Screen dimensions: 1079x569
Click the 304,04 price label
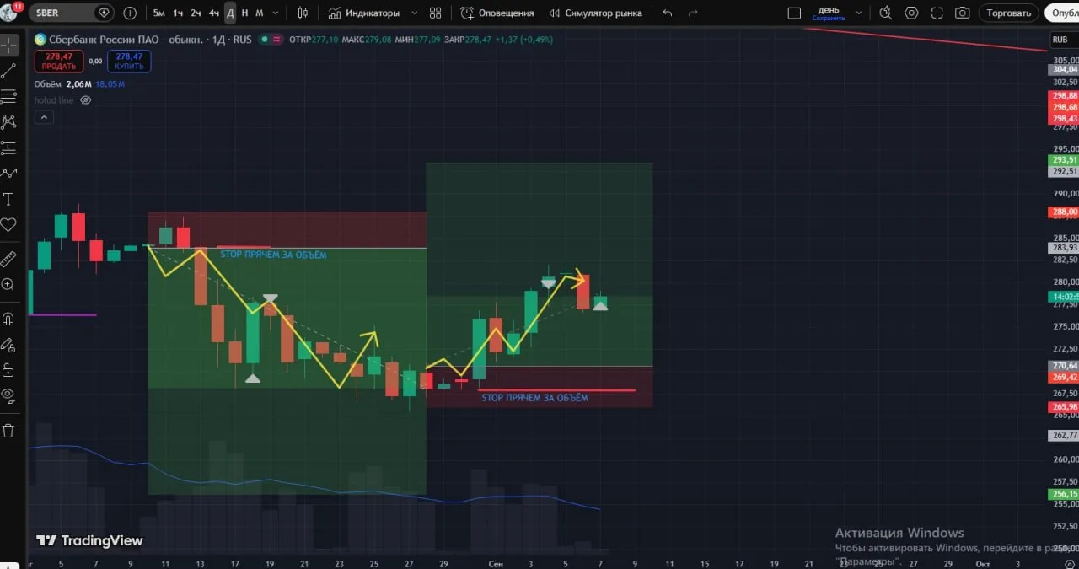tap(1066, 70)
